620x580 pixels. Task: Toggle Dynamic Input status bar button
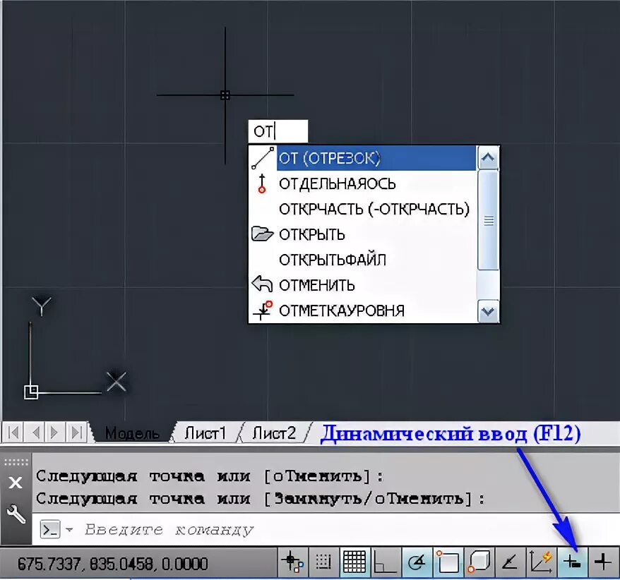pyautogui.click(x=572, y=562)
